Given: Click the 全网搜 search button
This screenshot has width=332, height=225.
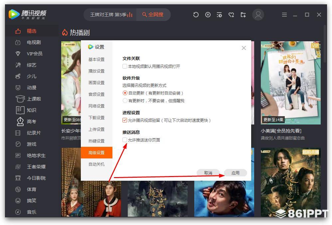Looking at the screenshot, I should (x=153, y=15).
